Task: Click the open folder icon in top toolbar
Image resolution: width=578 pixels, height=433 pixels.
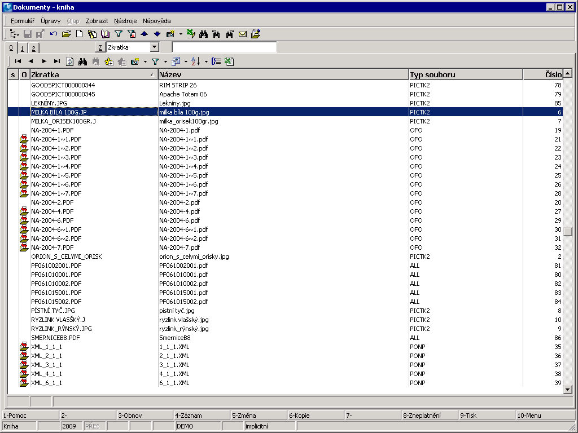Action: (67, 34)
